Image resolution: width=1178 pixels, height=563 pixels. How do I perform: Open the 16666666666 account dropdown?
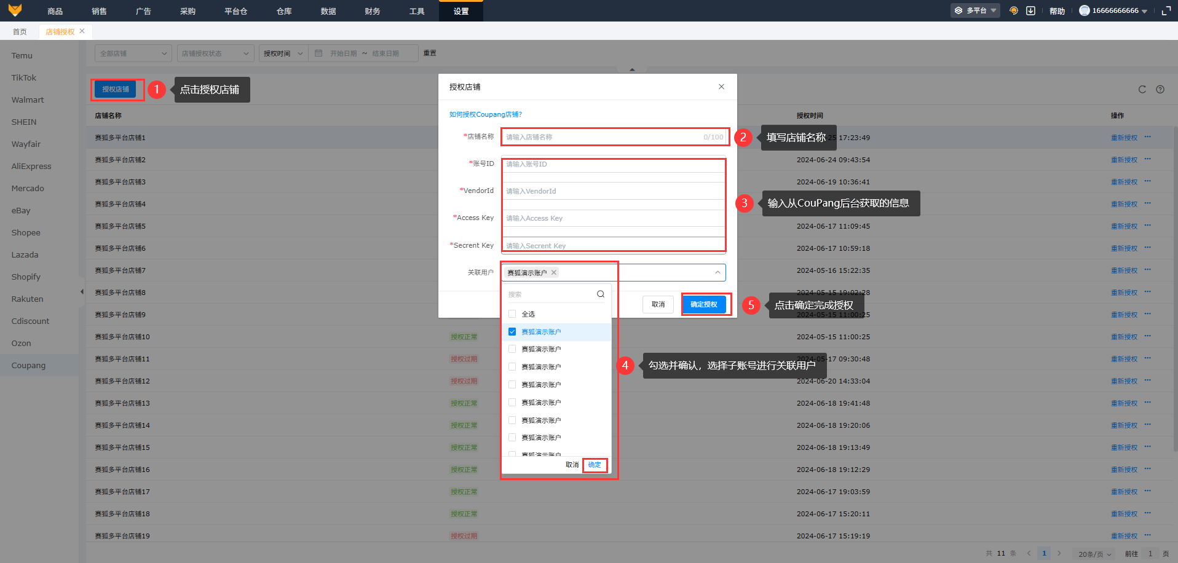point(1113,10)
